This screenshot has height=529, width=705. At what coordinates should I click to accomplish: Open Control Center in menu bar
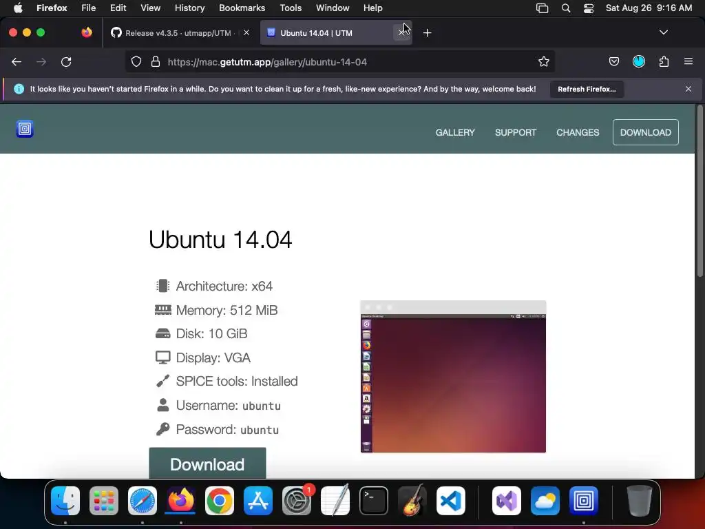(x=589, y=8)
